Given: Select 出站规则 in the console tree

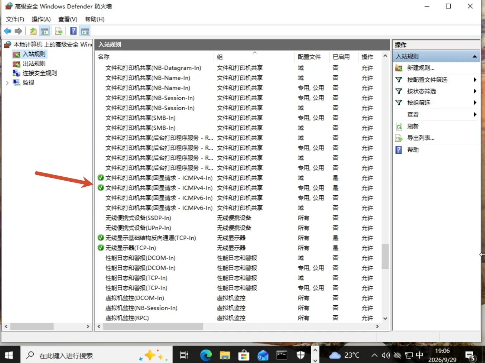Looking at the screenshot, I should point(34,63).
